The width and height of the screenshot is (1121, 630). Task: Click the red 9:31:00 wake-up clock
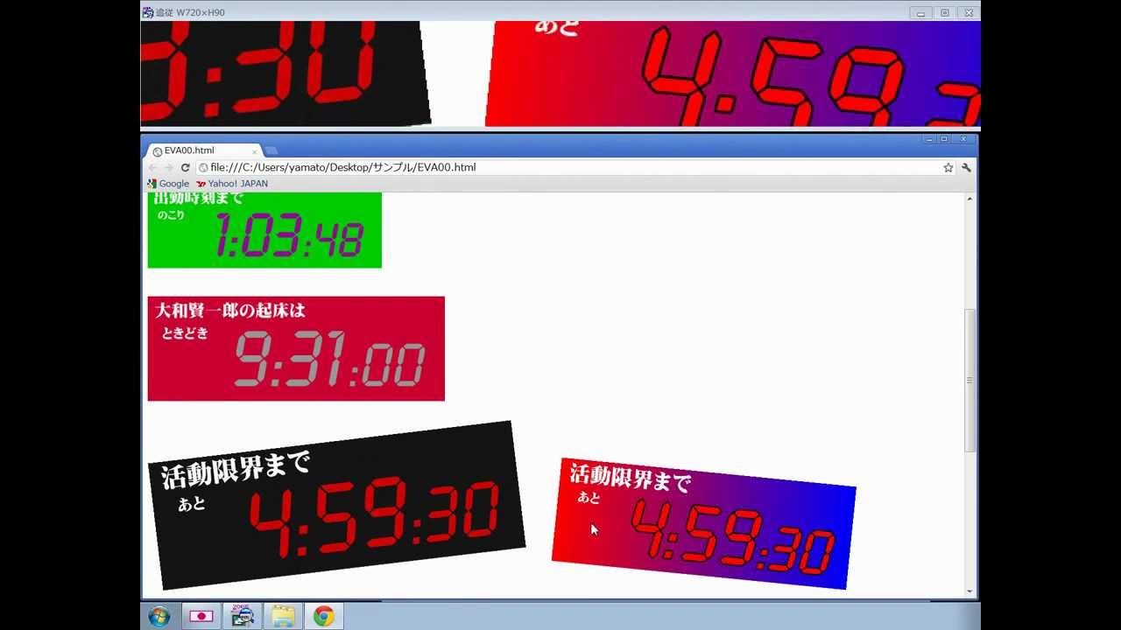click(x=296, y=348)
